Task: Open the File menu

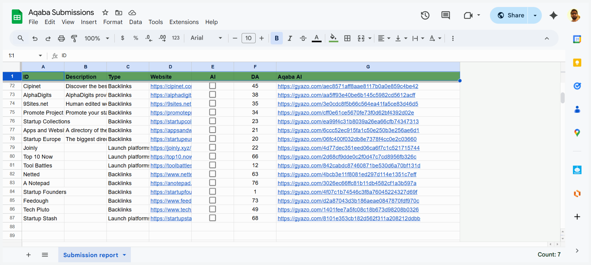Action: pos(33,22)
